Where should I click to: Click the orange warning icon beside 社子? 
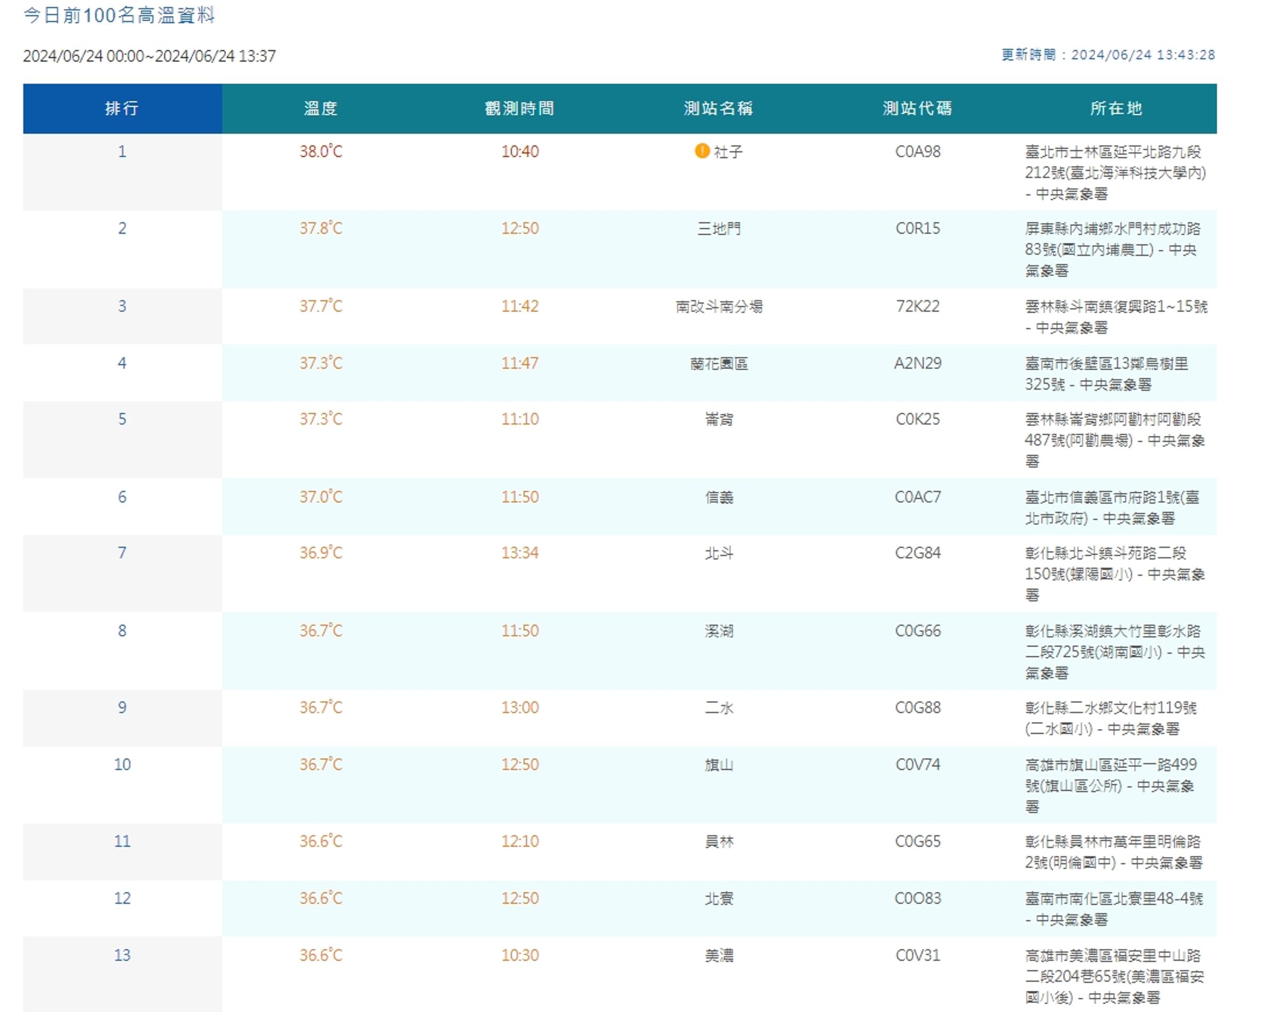click(701, 151)
